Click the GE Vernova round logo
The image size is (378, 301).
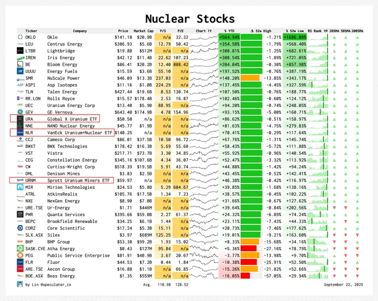pos(20,112)
